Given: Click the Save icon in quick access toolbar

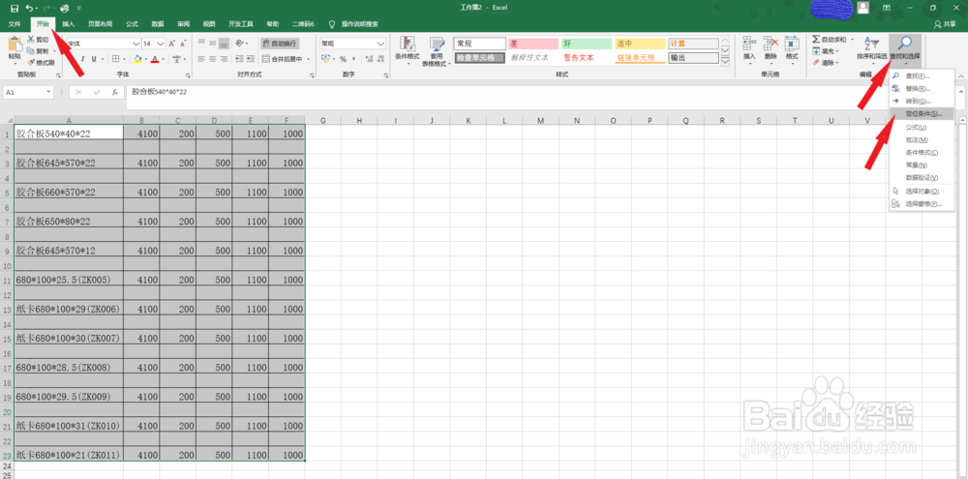Looking at the screenshot, I should pos(15,8).
